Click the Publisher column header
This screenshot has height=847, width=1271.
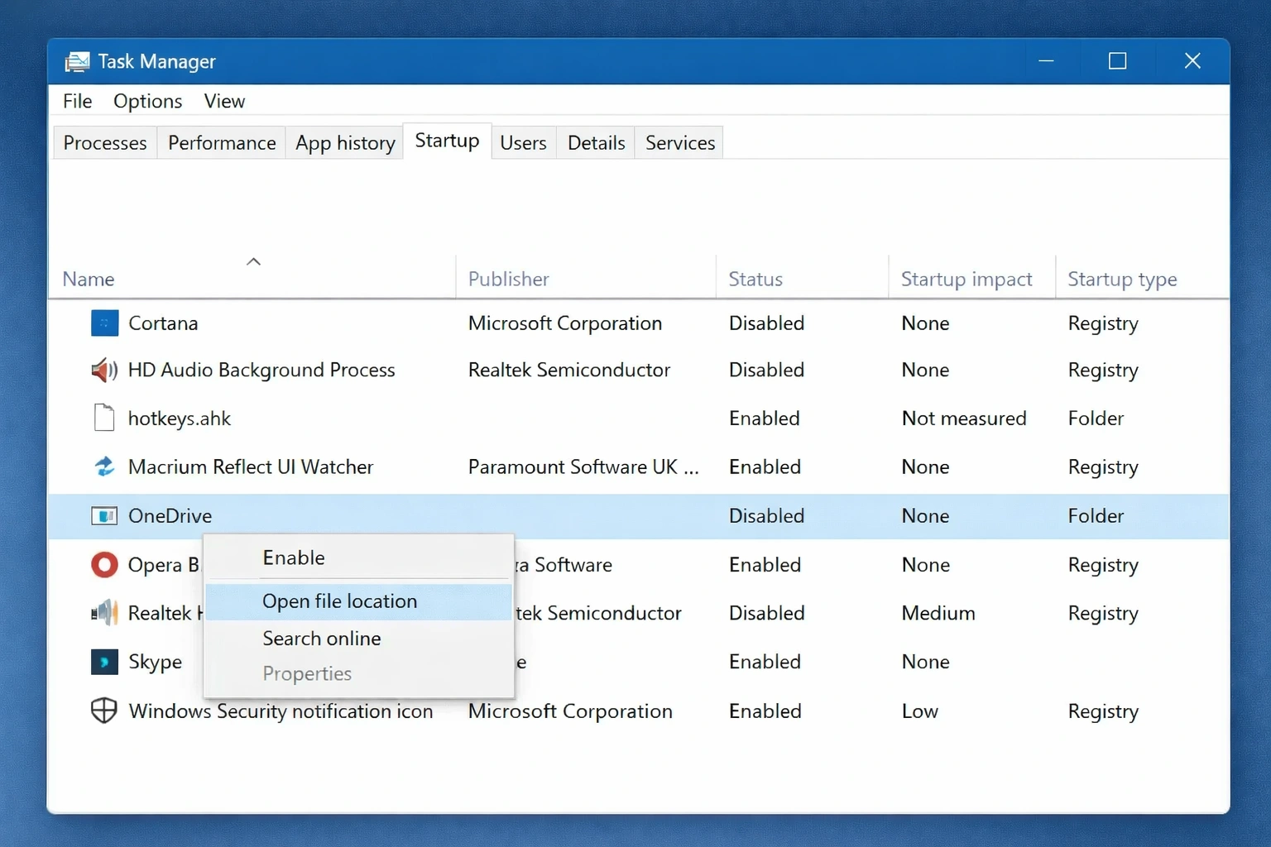point(507,279)
